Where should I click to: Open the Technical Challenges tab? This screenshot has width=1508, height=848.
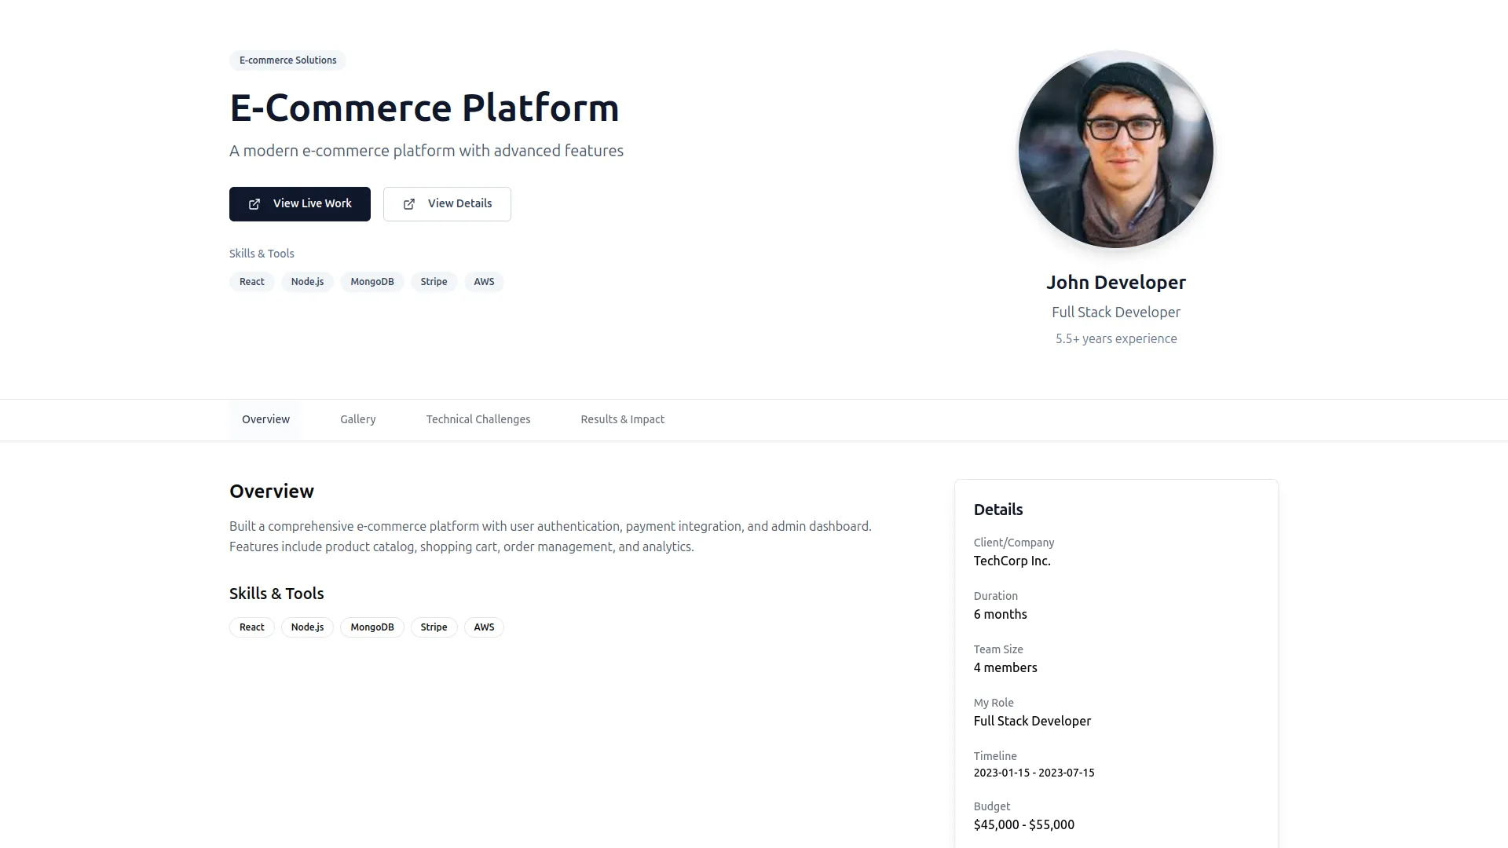click(x=478, y=419)
